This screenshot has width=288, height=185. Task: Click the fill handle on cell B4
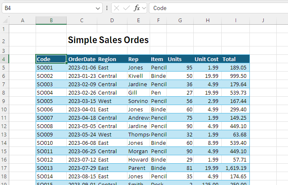66,63
